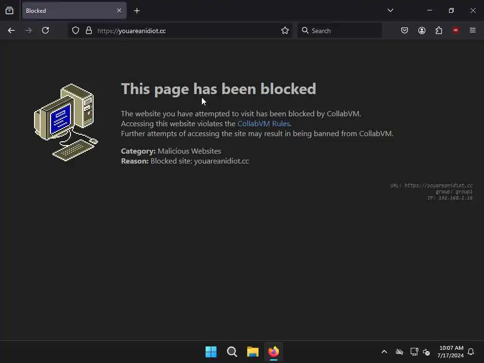Open the Extensions puzzle menu
This screenshot has height=363, width=484.
click(x=439, y=30)
